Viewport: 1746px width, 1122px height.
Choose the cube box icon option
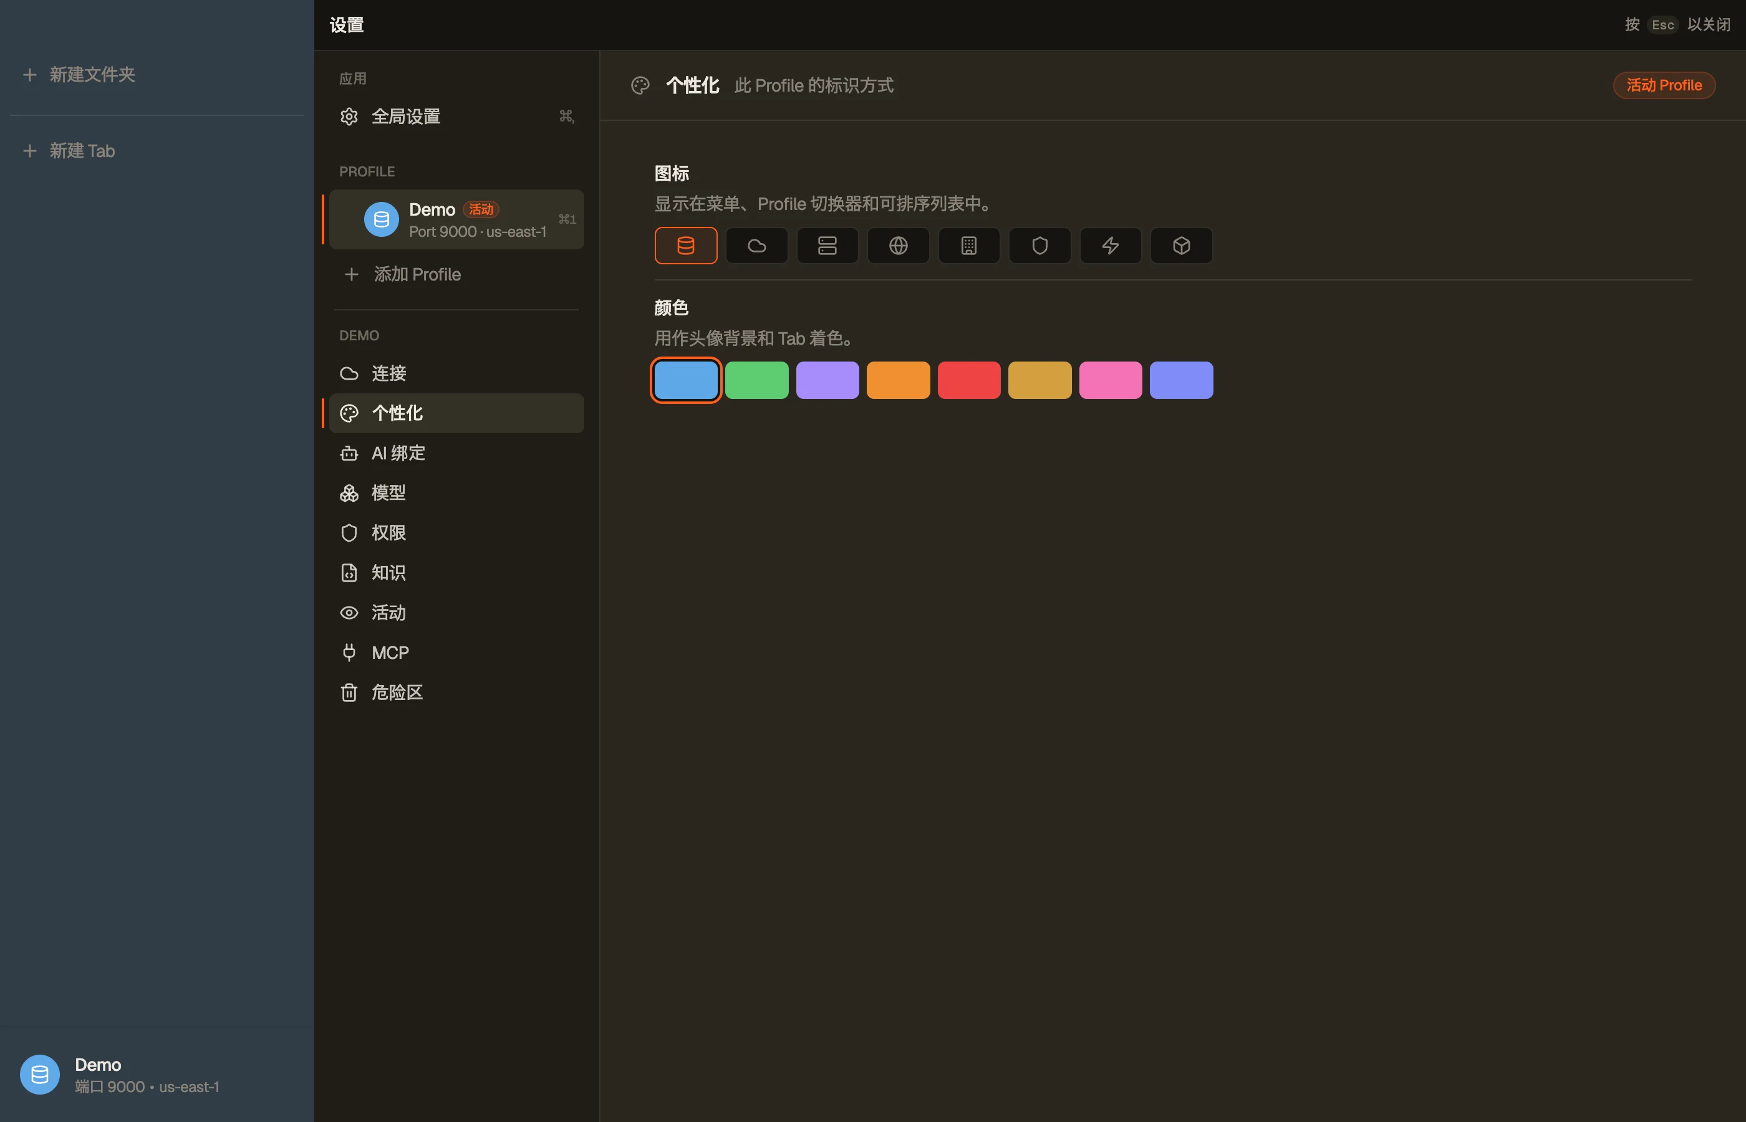pos(1180,246)
